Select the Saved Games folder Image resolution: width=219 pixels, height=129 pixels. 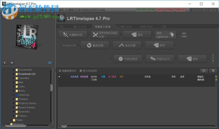pyautogui.click(x=27, y=107)
